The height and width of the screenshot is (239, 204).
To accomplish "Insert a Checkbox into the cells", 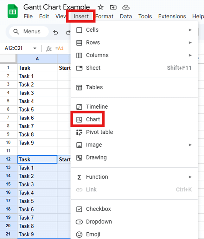I will [x=98, y=209].
